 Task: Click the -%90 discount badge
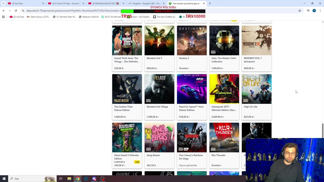pos(137,162)
